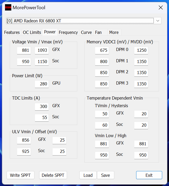Click the Vmin High Soc field 950

[x=141, y=155]
